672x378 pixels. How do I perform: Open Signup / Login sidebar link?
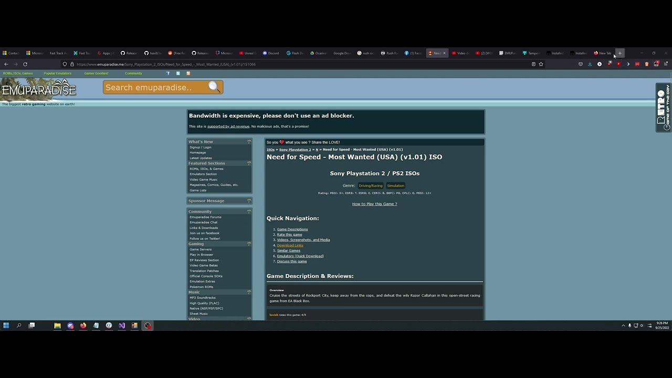(201, 148)
